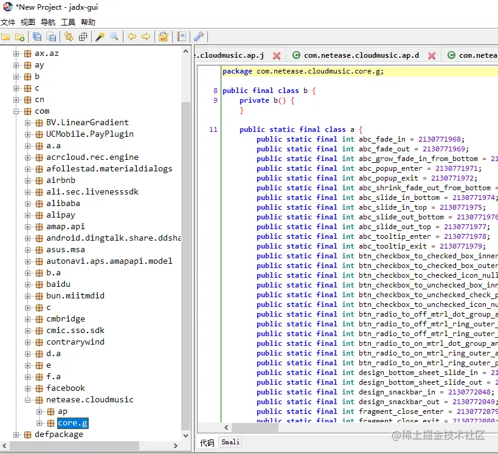Select the afollestad.materialdialogs package
The height and width of the screenshot is (454, 498).
pyautogui.click(x=109, y=168)
